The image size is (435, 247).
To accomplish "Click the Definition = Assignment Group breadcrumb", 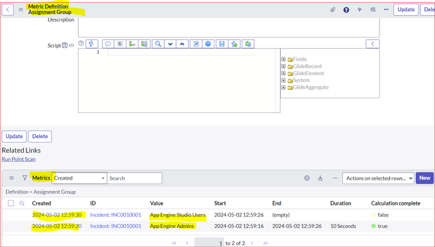I will click(x=40, y=192).
